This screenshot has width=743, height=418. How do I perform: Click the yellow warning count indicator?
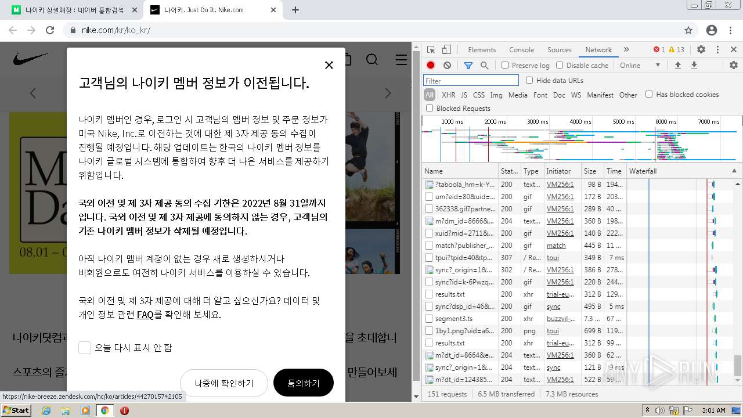coord(676,49)
